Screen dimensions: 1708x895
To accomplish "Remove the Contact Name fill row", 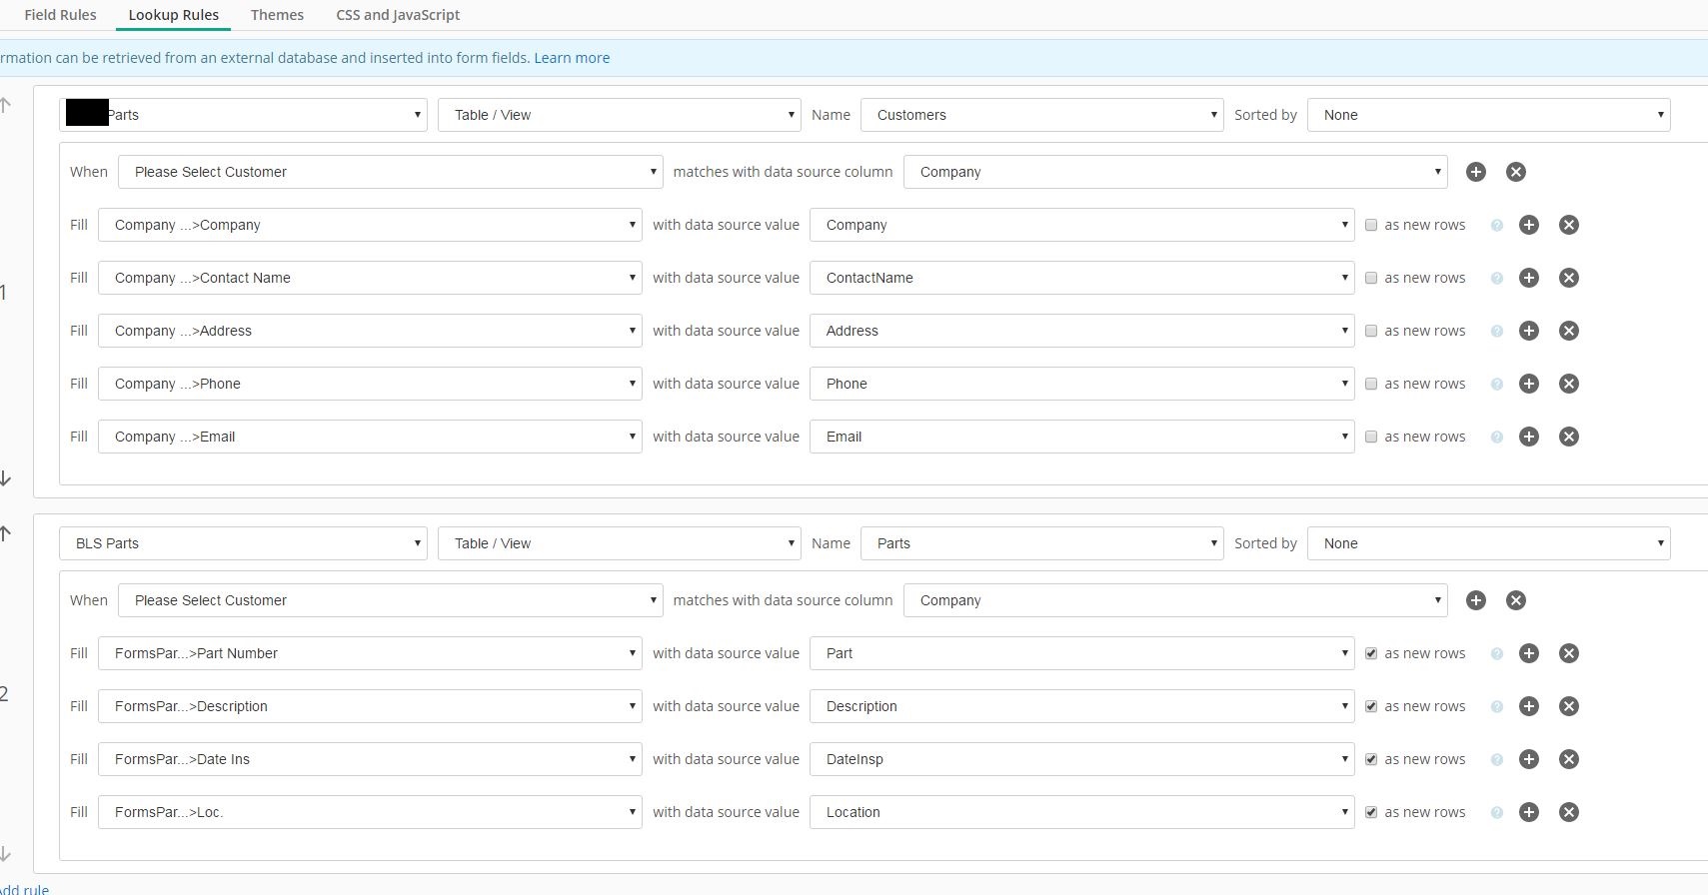I will [1568, 278].
